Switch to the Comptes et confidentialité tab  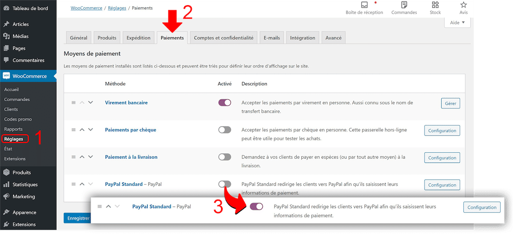click(224, 38)
